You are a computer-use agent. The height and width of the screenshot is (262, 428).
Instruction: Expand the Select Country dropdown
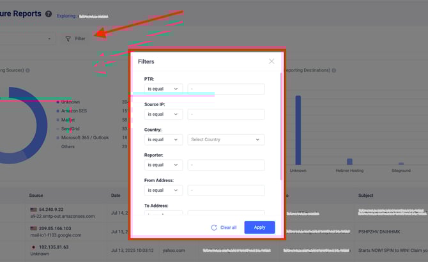click(226, 140)
